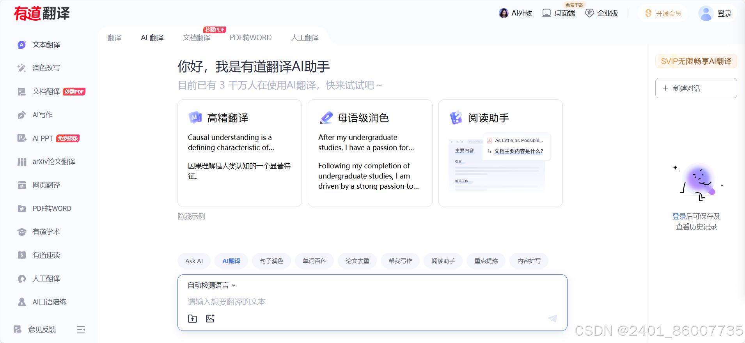The width and height of the screenshot is (745, 343).
Task: Choose the 论文去重 chip
Action: (x=357, y=261)
